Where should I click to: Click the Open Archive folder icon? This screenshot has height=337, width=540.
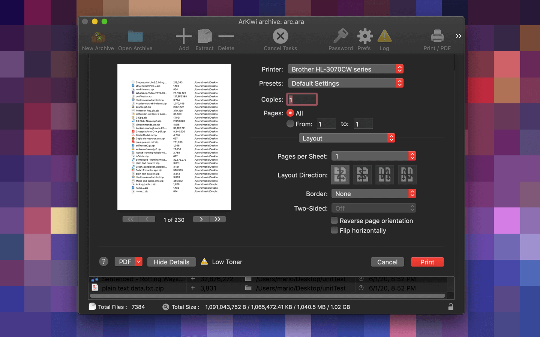(x=135, y=37)
